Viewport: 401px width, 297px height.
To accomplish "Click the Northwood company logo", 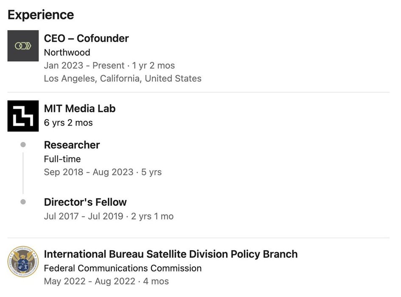I will 23,46.
